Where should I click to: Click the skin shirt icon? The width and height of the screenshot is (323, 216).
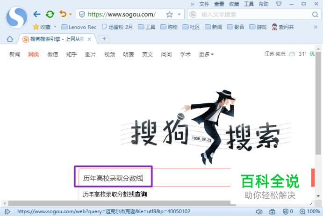(279, 4)
